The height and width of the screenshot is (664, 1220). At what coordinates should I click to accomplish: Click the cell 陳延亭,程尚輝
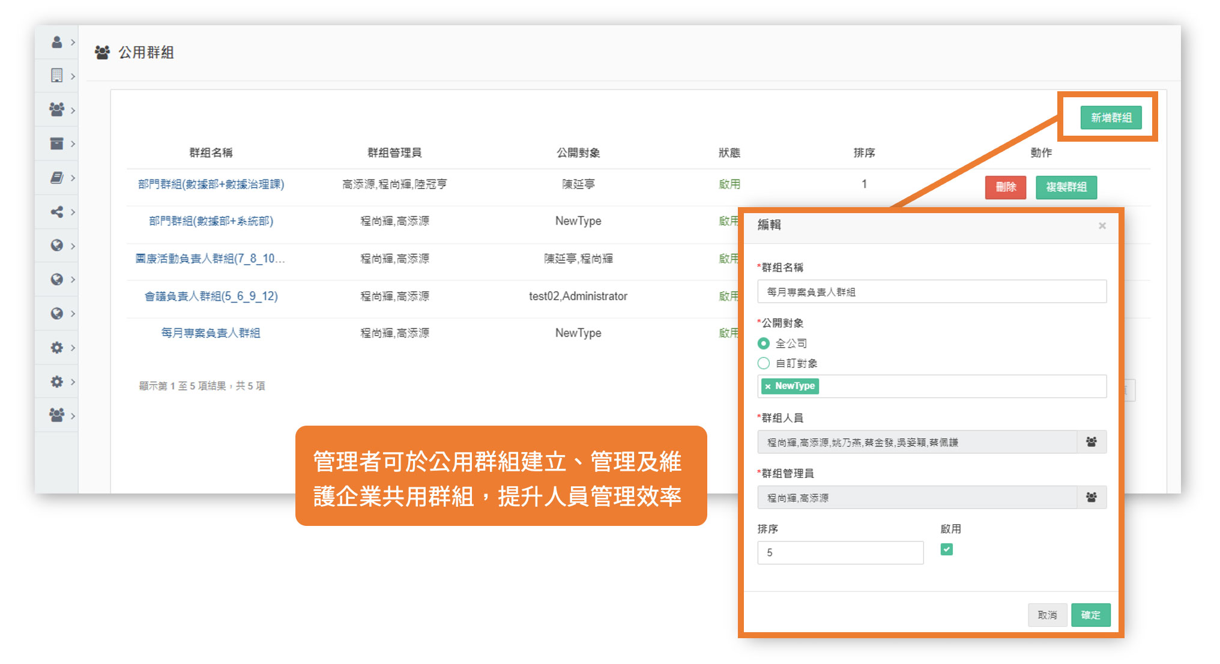tap(578, 259)
